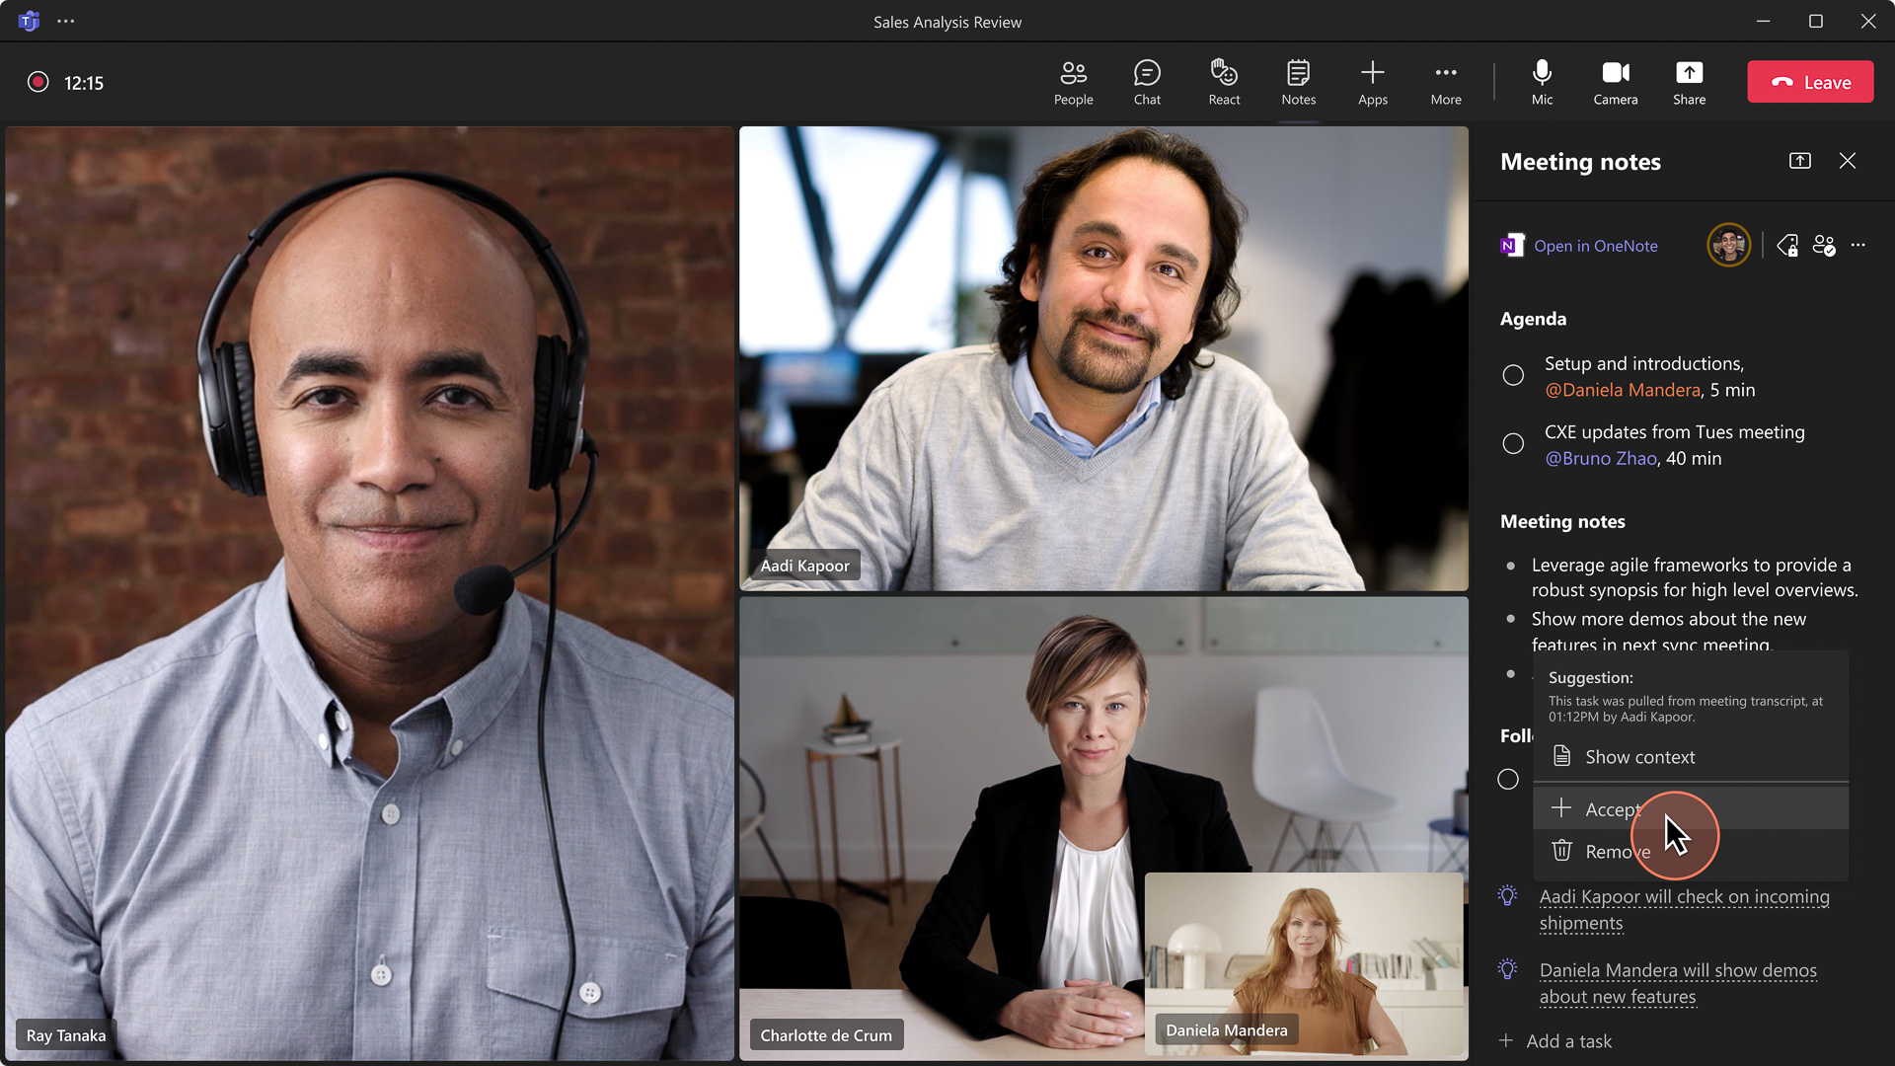Open in OneNote

[x=1595, y=246]
